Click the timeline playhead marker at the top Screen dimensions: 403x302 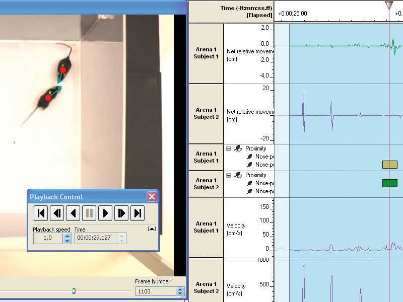[389, 5]
